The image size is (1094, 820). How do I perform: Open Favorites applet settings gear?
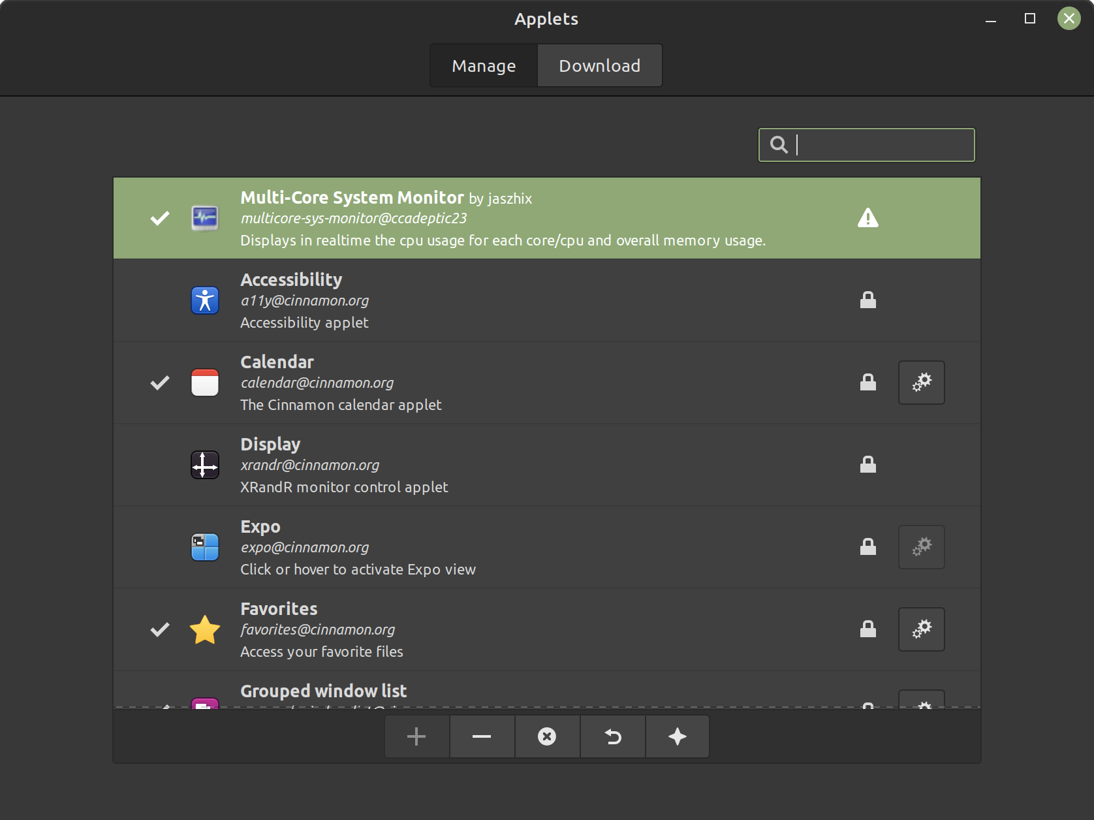click(x=921, y=629)
